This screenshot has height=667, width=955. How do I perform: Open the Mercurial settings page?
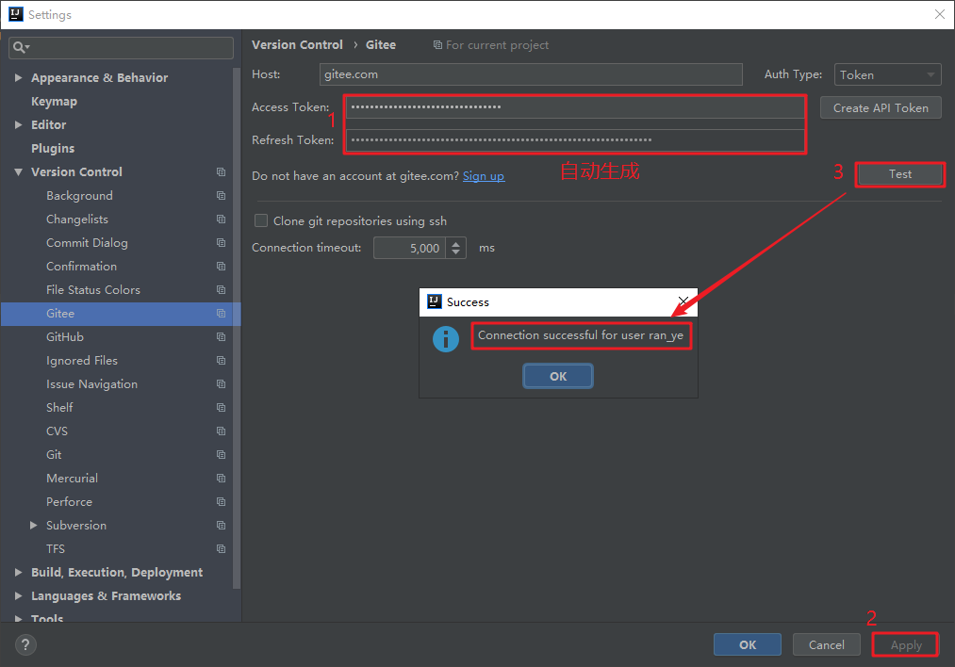point(72,479)
